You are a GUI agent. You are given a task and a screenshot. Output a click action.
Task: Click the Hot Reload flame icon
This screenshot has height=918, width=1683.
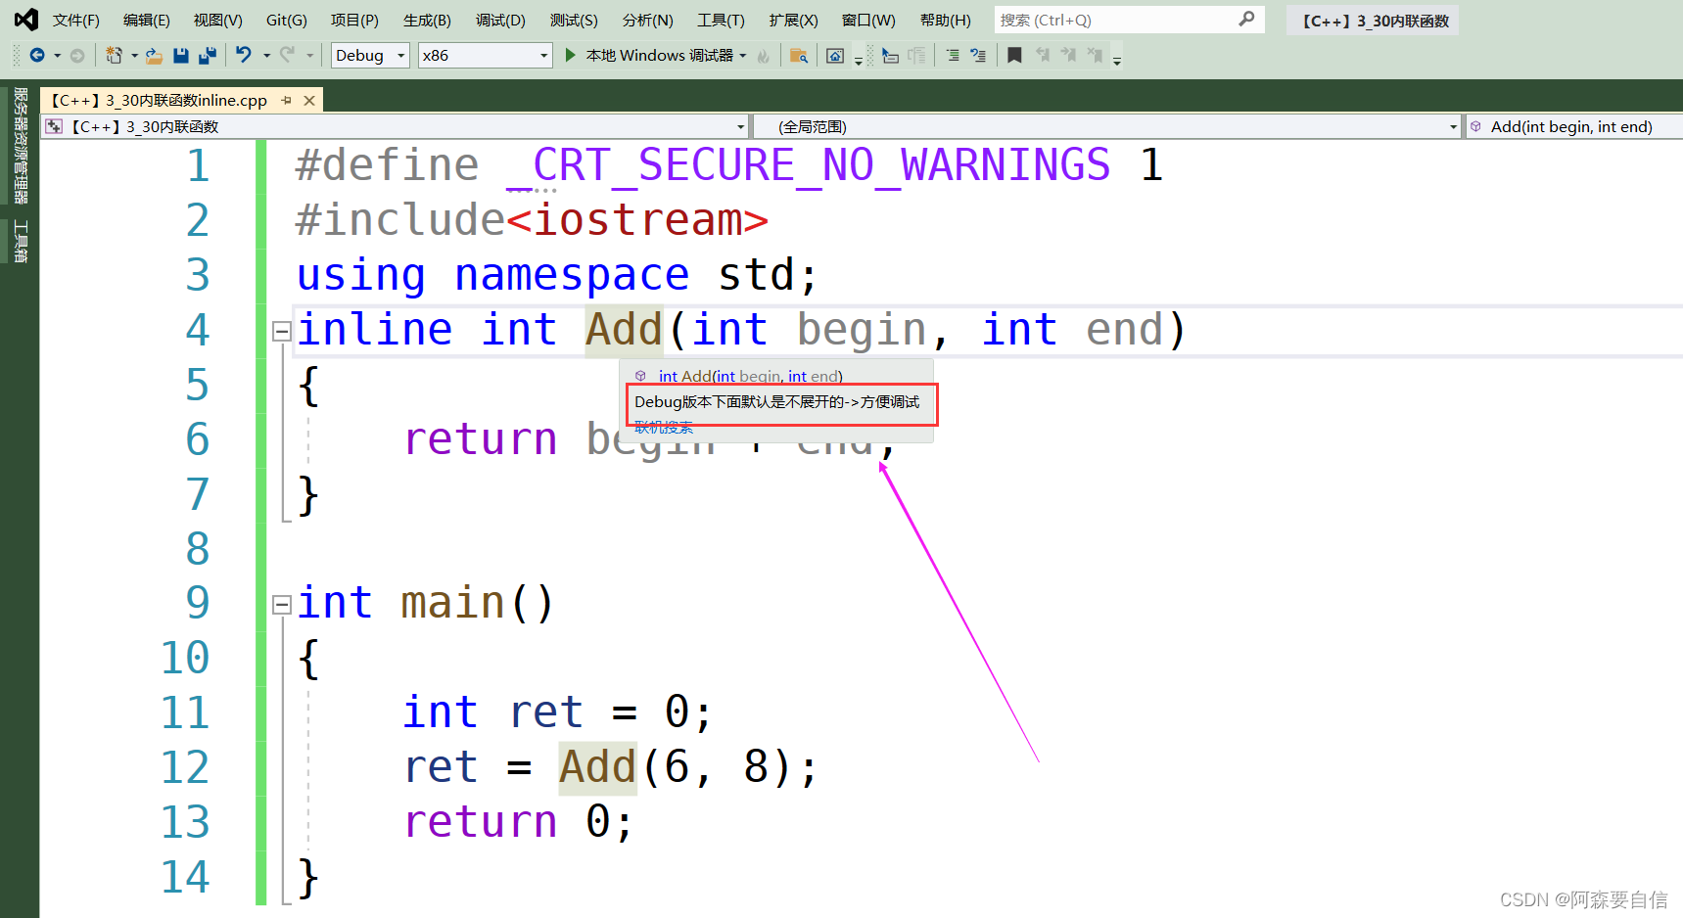[x=764, y=56]
